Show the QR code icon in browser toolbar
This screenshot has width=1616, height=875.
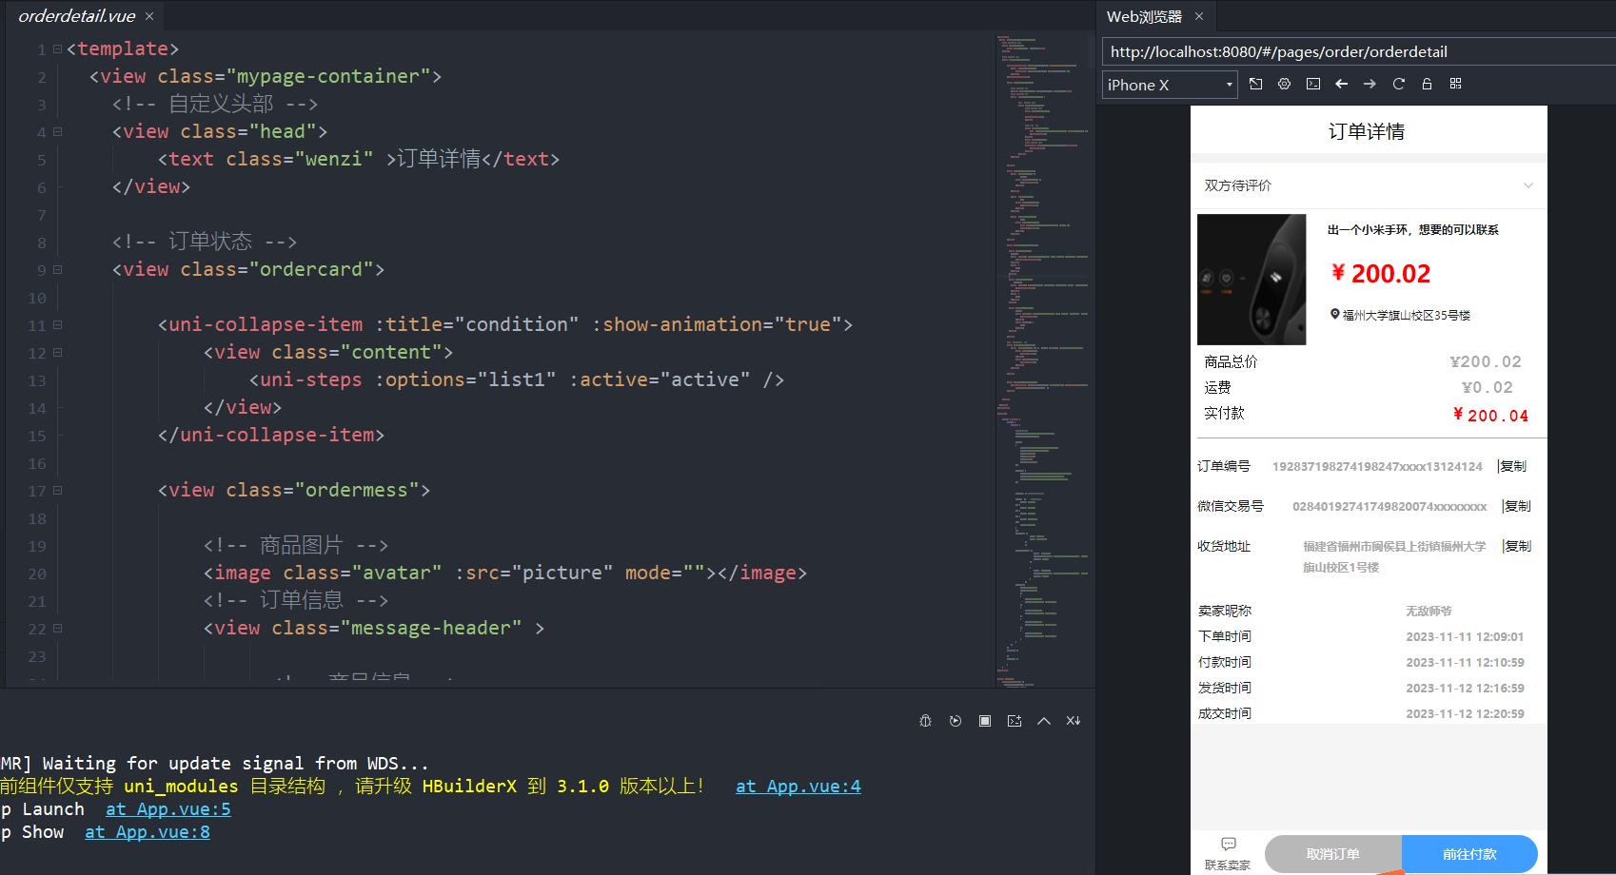pyautogui.click(x=1455, y=84)
